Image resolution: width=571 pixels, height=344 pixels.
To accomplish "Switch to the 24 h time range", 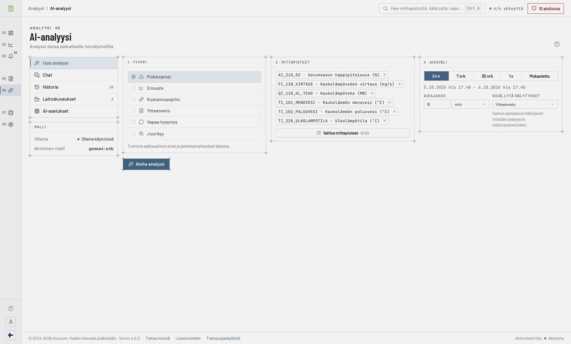I will (x=436, y=76).
